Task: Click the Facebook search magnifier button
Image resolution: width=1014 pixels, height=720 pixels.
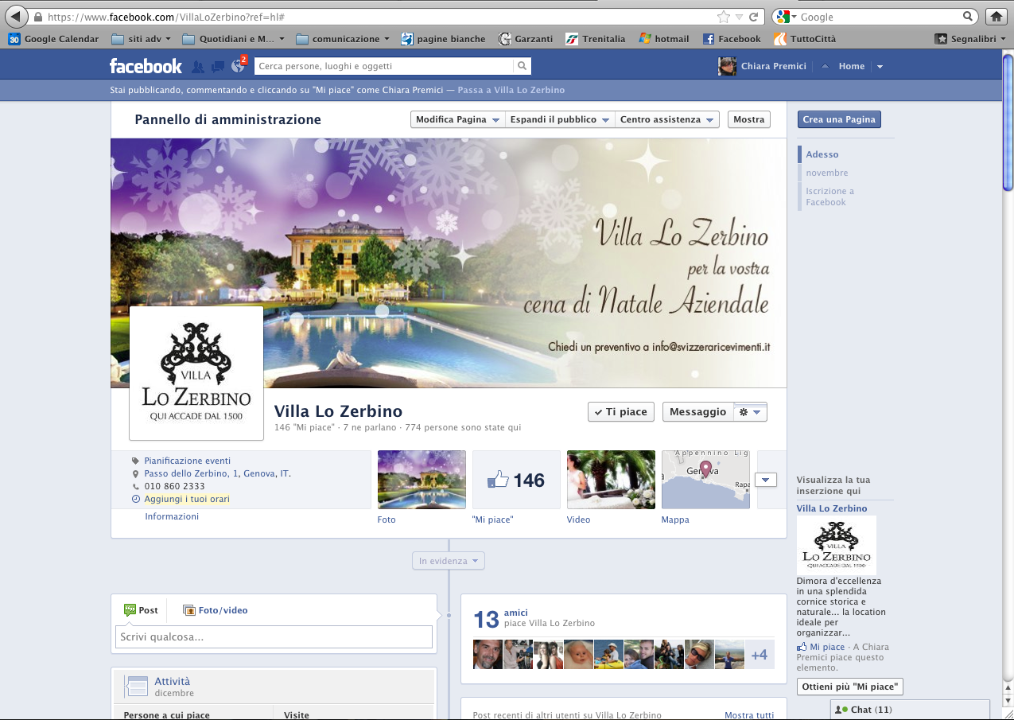Action: pos(522,66)
